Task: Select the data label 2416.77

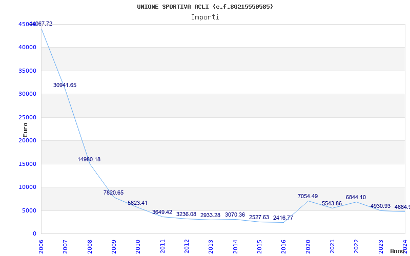Action: coord(283,218)
